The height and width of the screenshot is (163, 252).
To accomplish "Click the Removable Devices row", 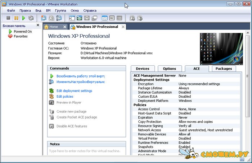I will coord(186,134).
